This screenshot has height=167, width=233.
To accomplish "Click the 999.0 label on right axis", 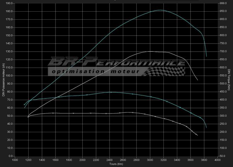I will tap(223, 3).
